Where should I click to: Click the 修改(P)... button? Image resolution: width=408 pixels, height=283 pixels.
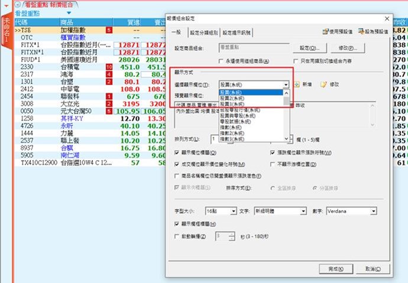[x=348, y=48]
